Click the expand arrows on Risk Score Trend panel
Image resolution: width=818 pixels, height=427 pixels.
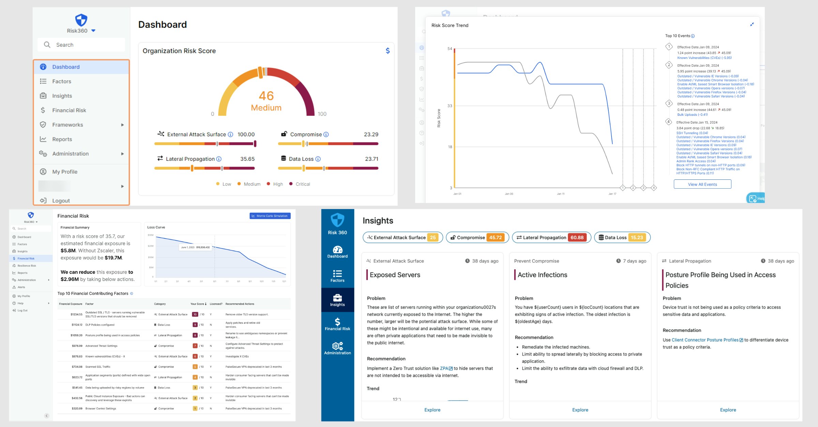752,24
